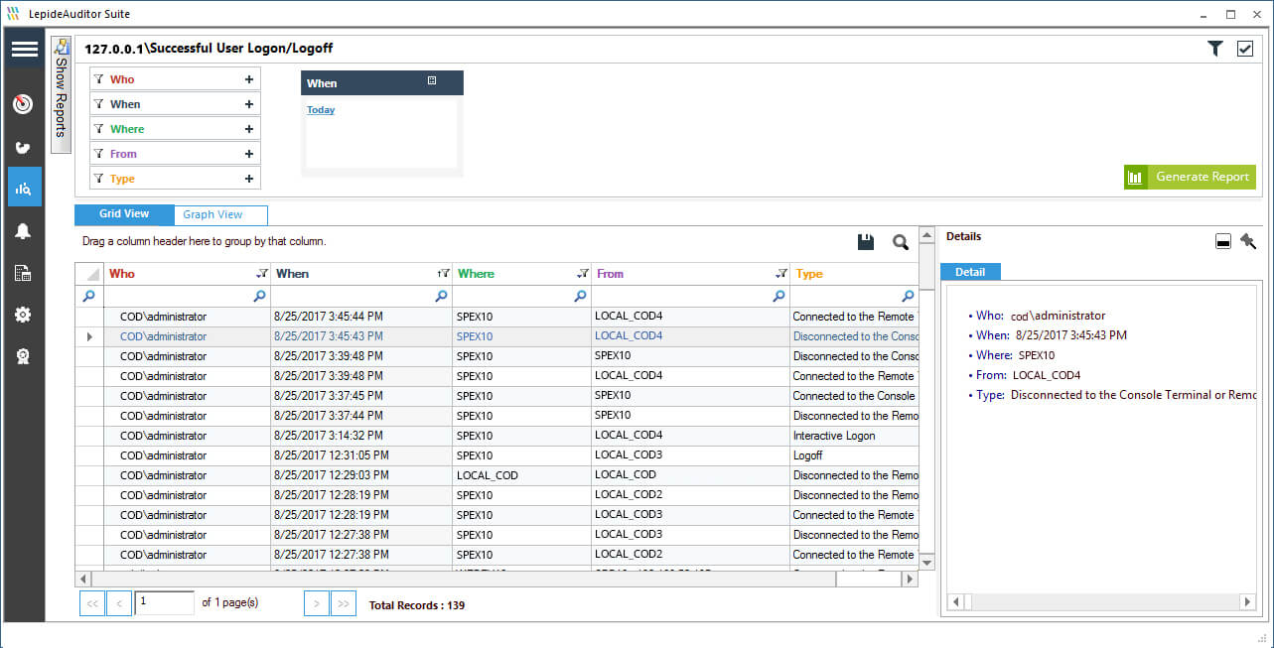The image size is (1274, 648).
Task: Click the Save report floppy disk icon
Action: click(864, 240)
